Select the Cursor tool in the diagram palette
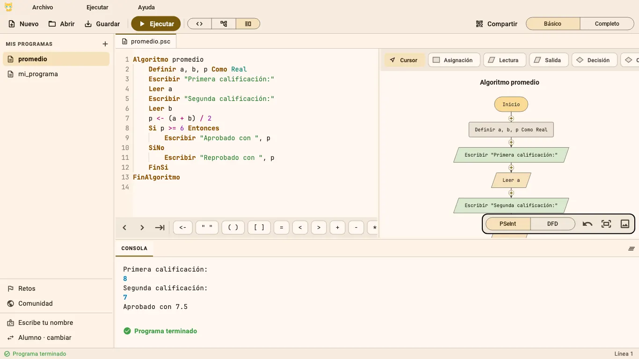Viewport: 639px width, 359px height. click(x=405, y=60)
